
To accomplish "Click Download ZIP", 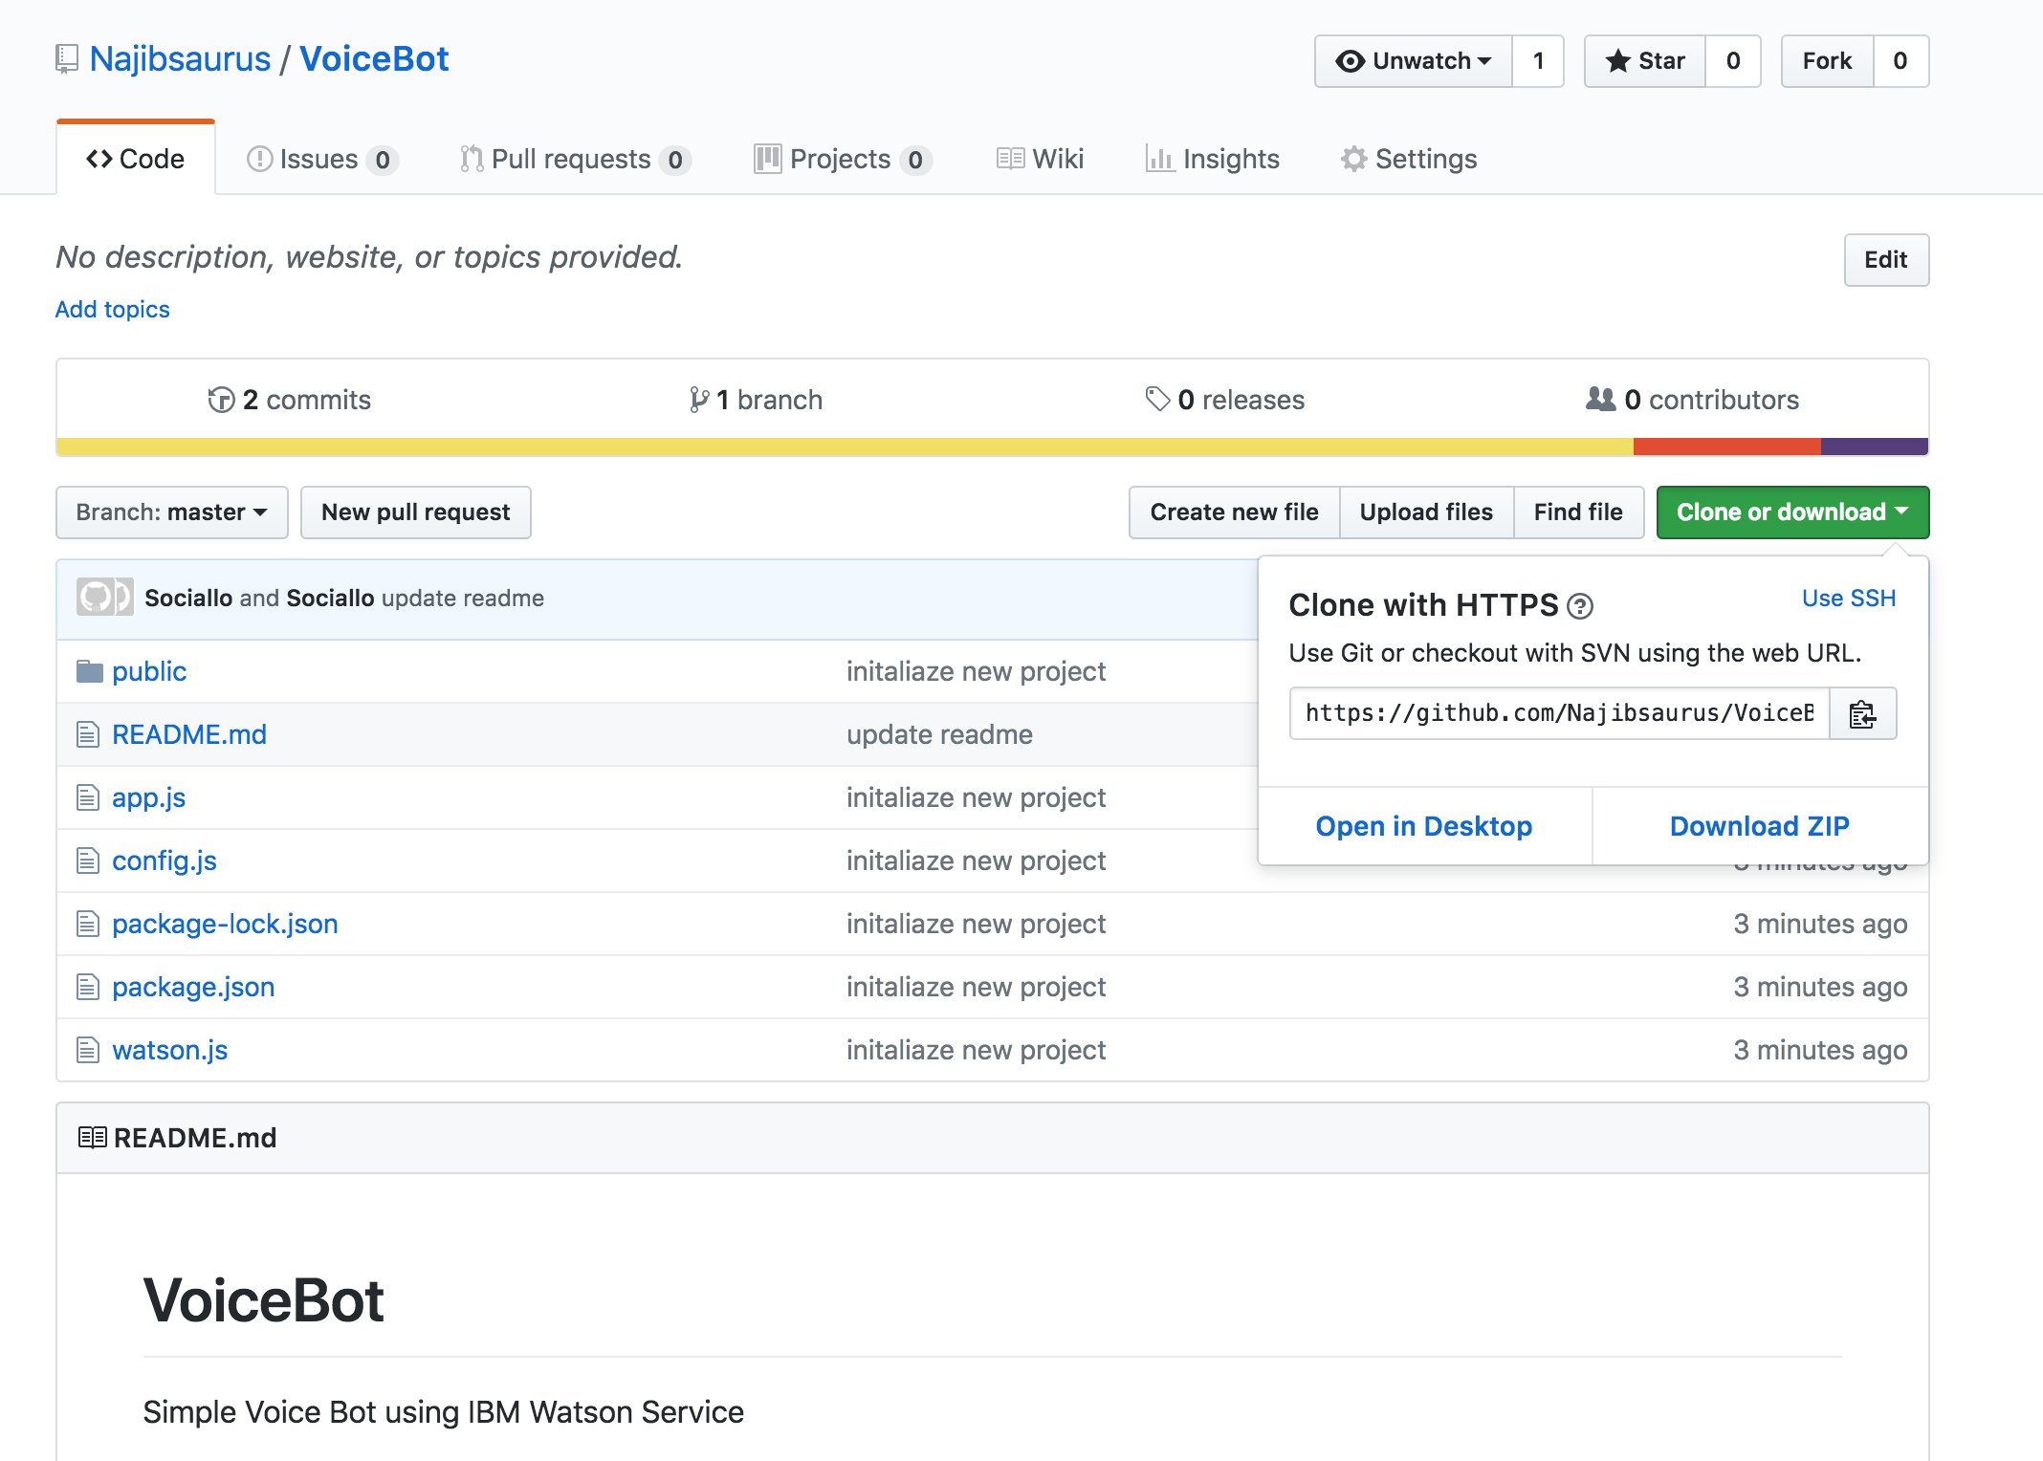I will click(1760, 826).
